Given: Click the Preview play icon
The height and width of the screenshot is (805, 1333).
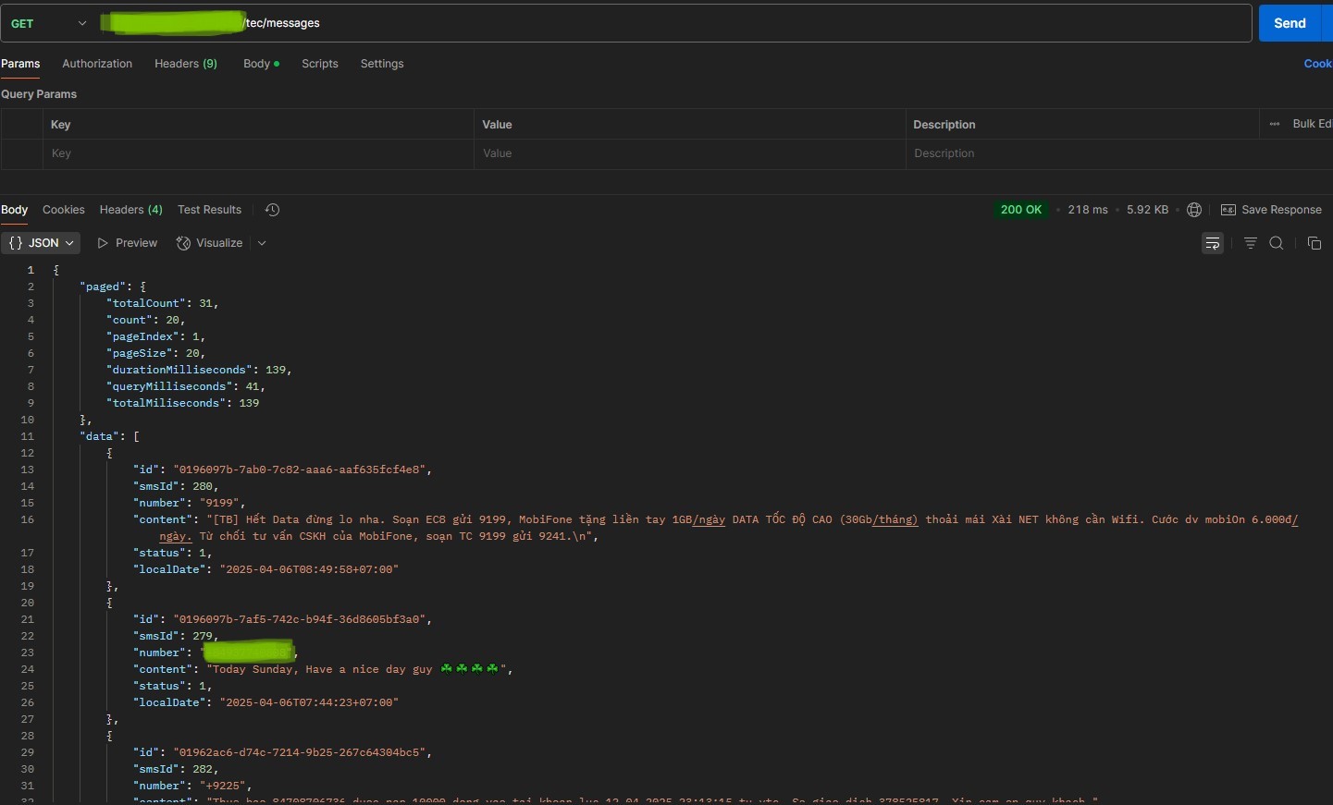Looking at the screenshot, I should [x=104, y=243].
